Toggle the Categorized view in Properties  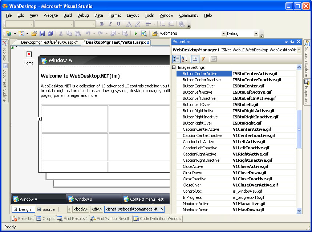(176, 59)
